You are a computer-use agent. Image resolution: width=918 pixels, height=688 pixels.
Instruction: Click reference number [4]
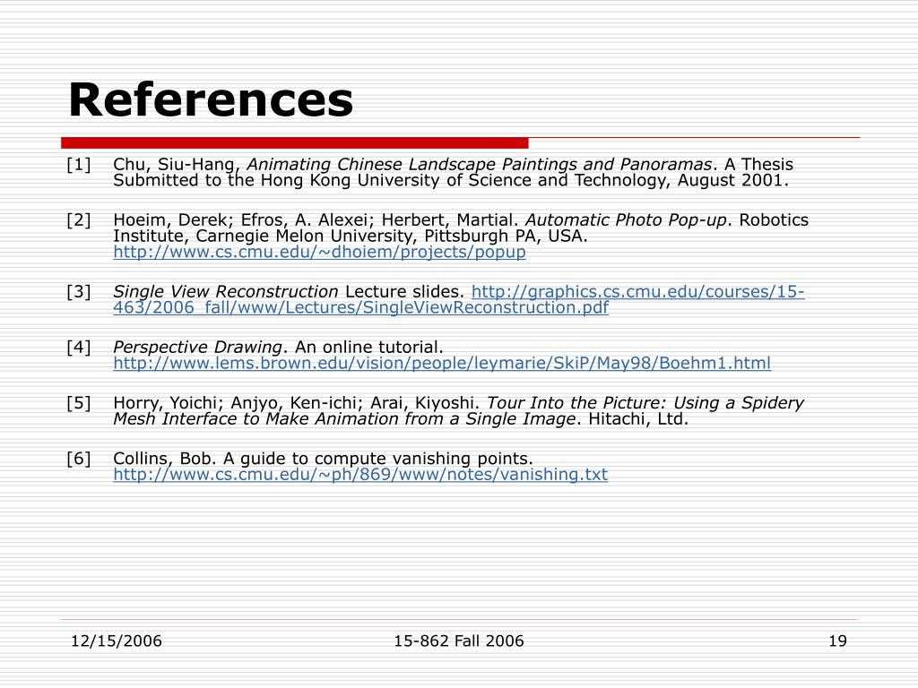tap(79, 347)
